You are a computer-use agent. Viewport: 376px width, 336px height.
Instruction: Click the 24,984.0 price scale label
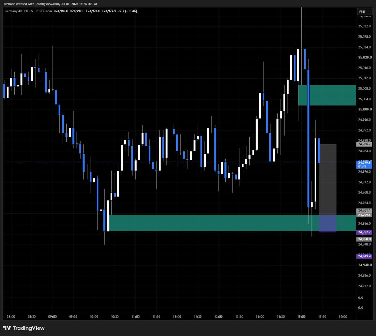[364, 151]
